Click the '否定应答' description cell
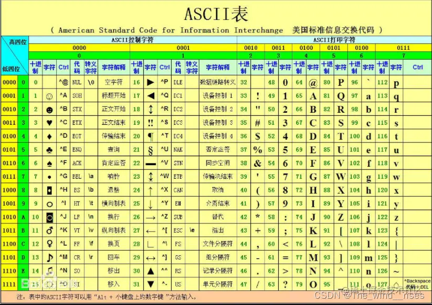Screen dimensions: 432x305 (x=218, y=149)
